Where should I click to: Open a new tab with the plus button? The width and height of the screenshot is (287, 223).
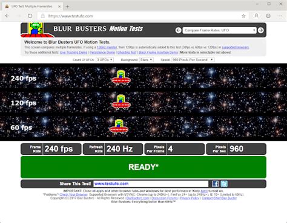pyautogui.click(x=67, y=7)
